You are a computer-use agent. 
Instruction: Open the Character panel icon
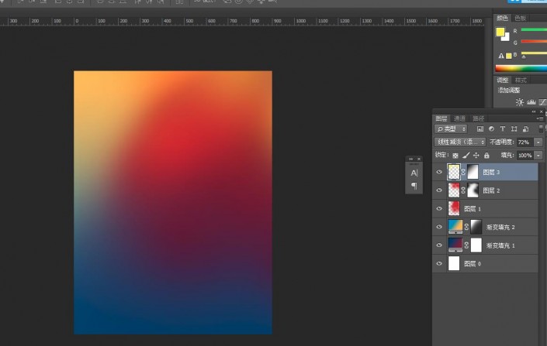pos(414,173)
